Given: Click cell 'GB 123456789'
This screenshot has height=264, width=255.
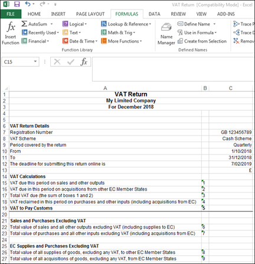Looking at the screenshot, I should 231,132.
